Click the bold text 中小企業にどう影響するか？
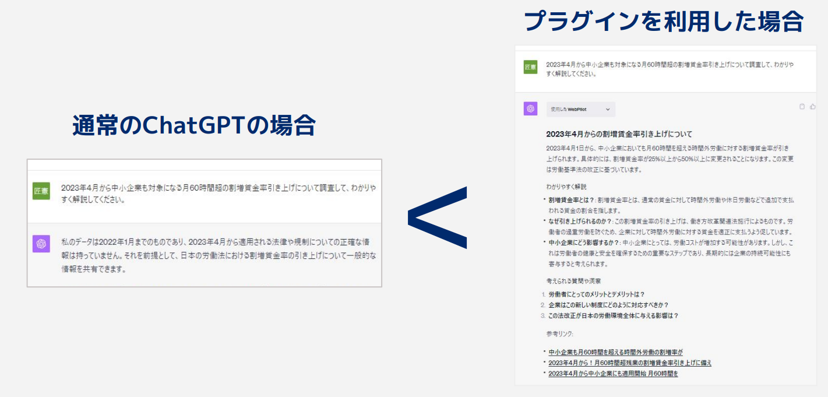The height and width of the screenshot is (397, 828). point(584,243)
